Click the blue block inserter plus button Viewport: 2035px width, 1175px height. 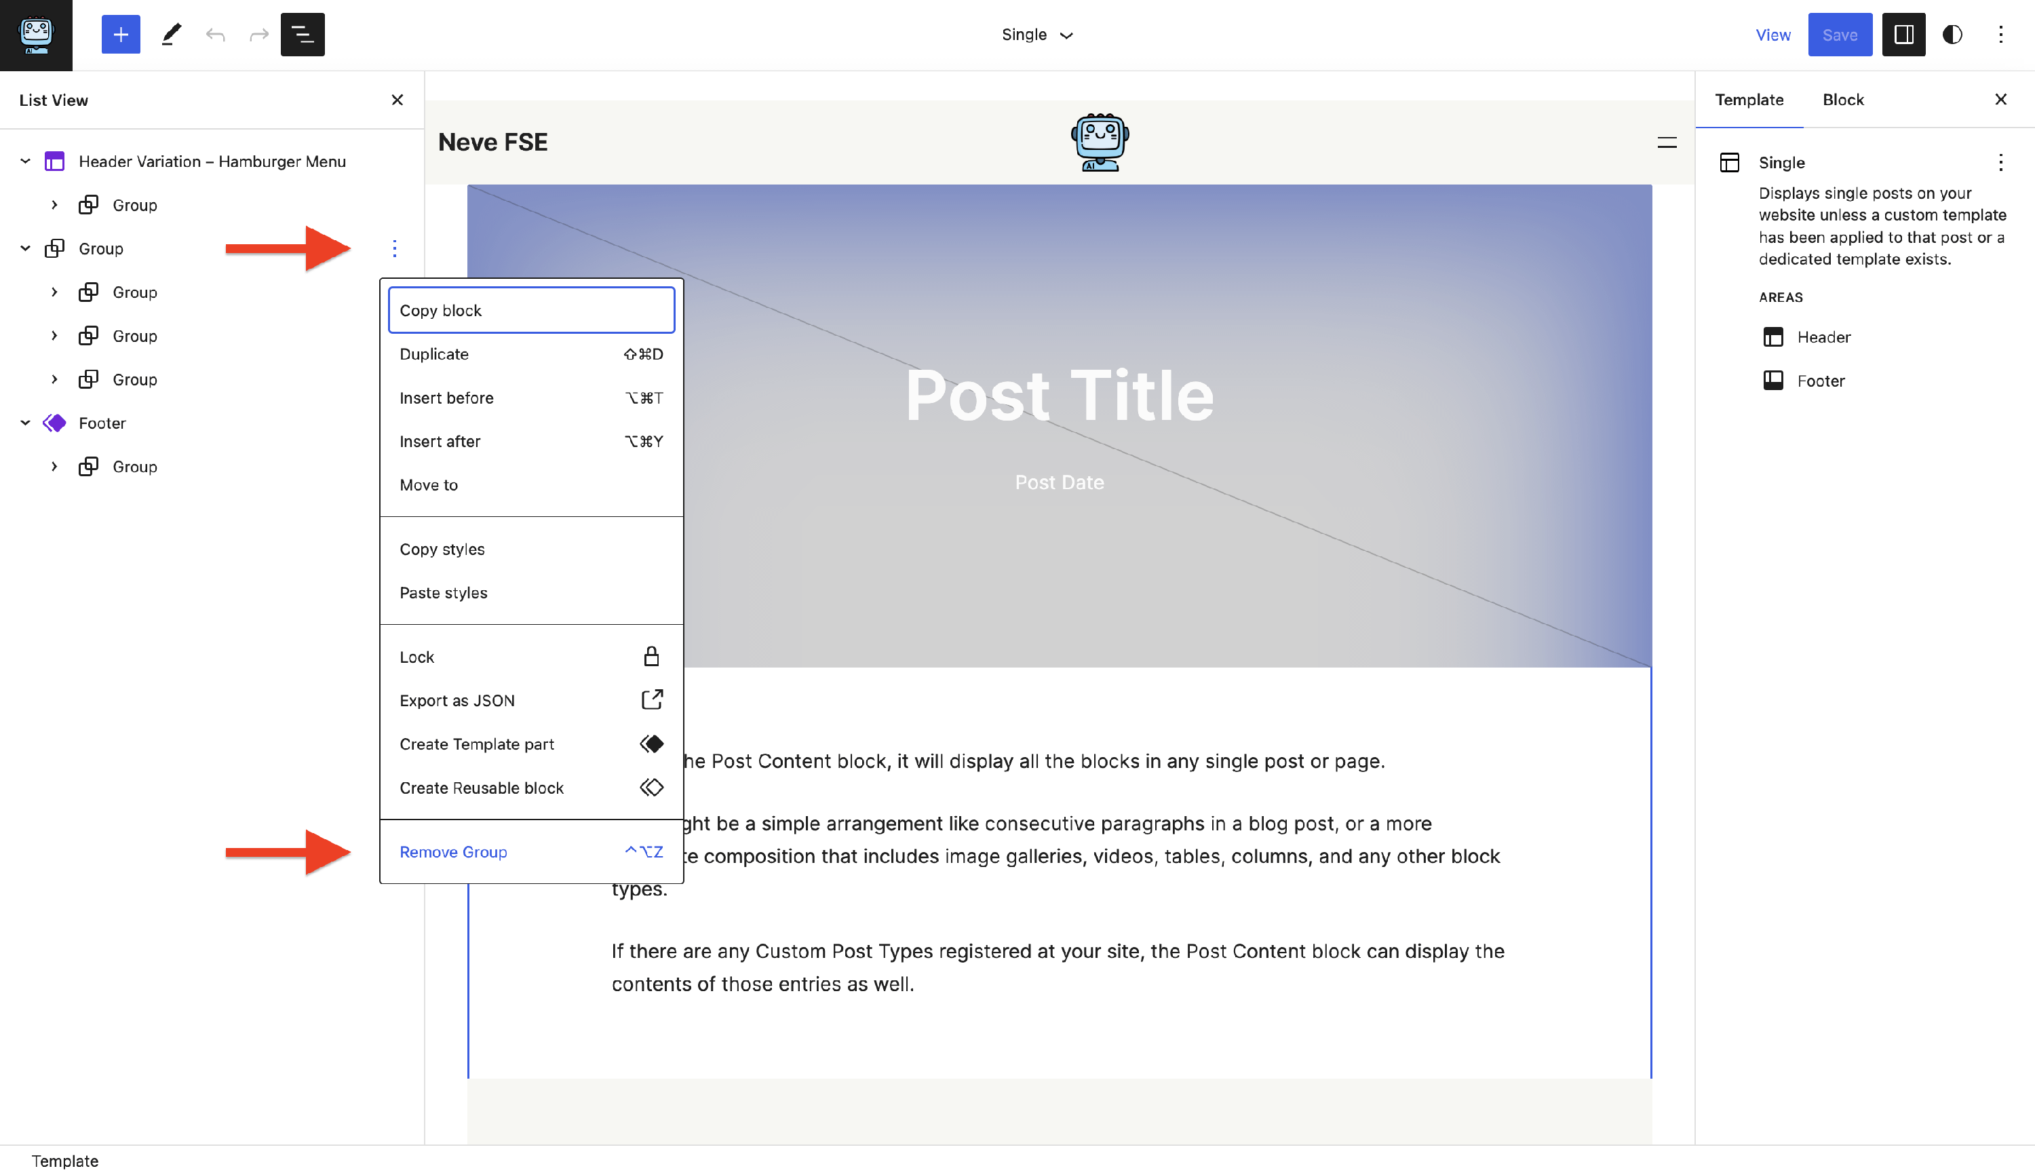point(120,35)
